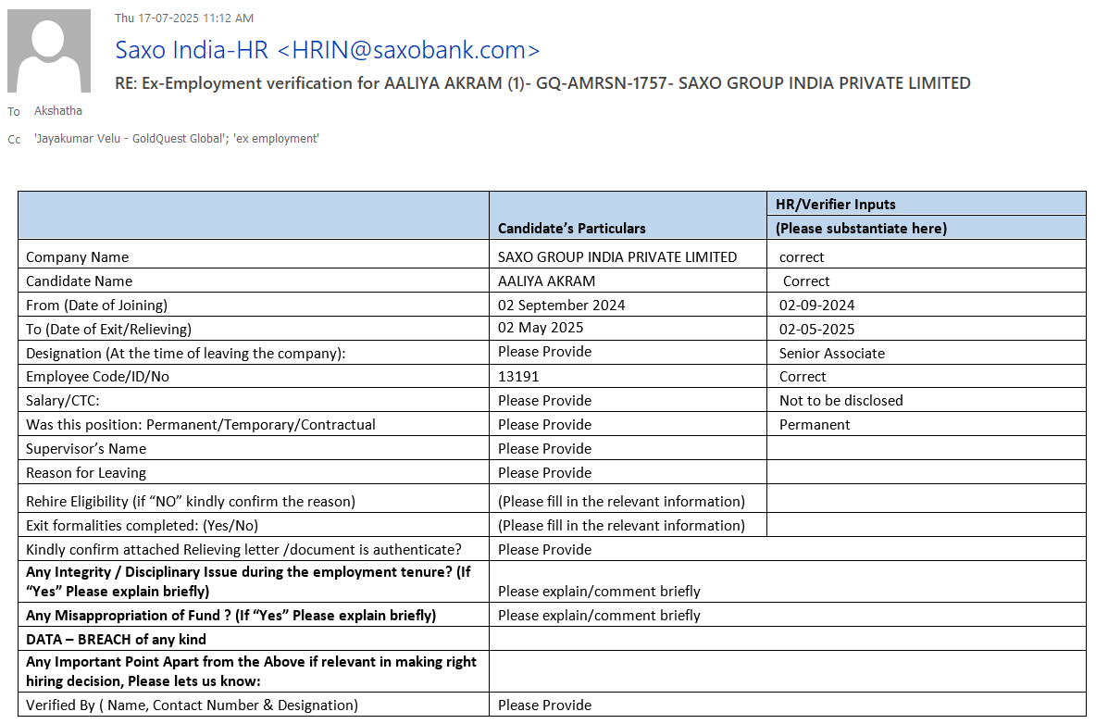The height and width of the screenshot is (724, 1108).
Task: Click Integrity / Disciplinary Issue label
Action: [248, 582]
